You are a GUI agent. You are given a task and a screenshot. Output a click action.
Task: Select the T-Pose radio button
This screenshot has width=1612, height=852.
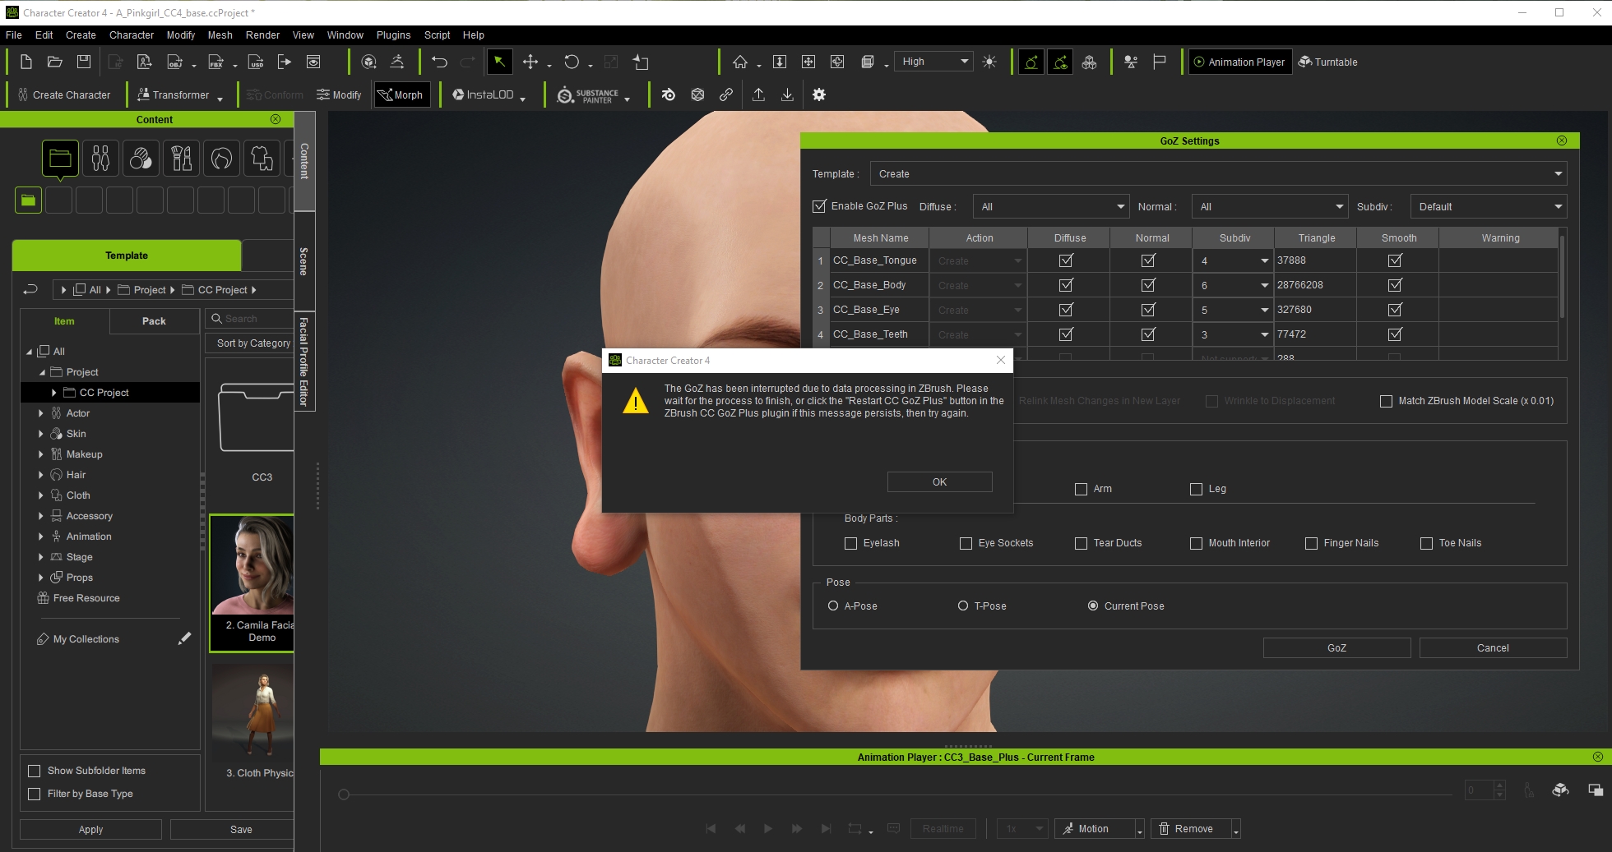click(963, 606)
